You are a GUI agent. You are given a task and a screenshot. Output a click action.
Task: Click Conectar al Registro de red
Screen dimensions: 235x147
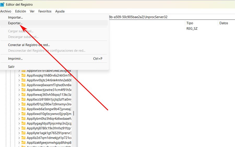click(29, 45)
